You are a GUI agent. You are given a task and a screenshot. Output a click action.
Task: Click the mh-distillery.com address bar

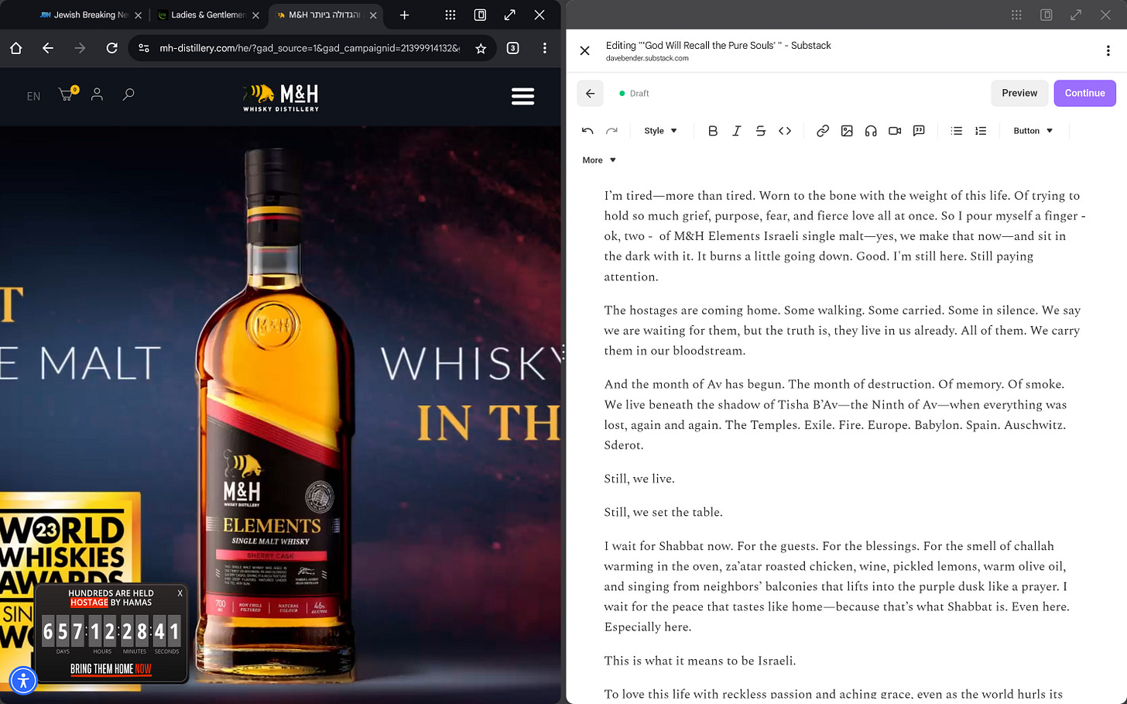pos(310,48)
